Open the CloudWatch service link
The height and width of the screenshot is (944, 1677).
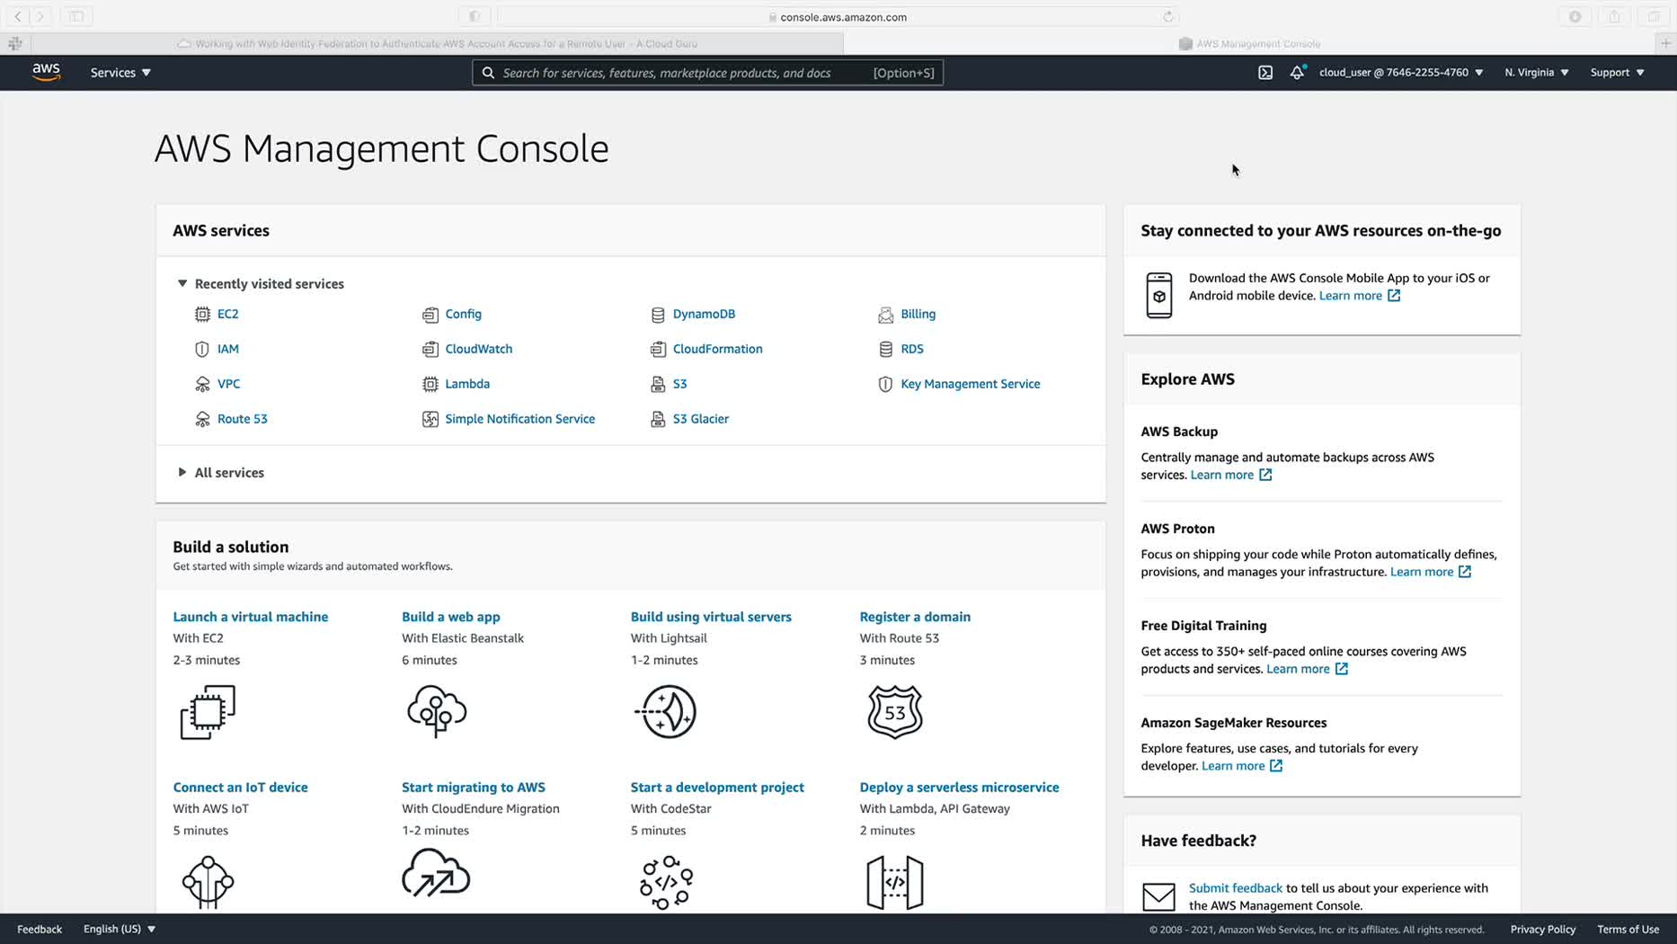click(479, 349)
